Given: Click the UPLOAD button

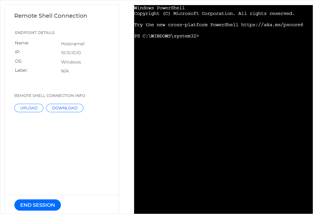Looking at the screenshot, I should pos(29,108).
